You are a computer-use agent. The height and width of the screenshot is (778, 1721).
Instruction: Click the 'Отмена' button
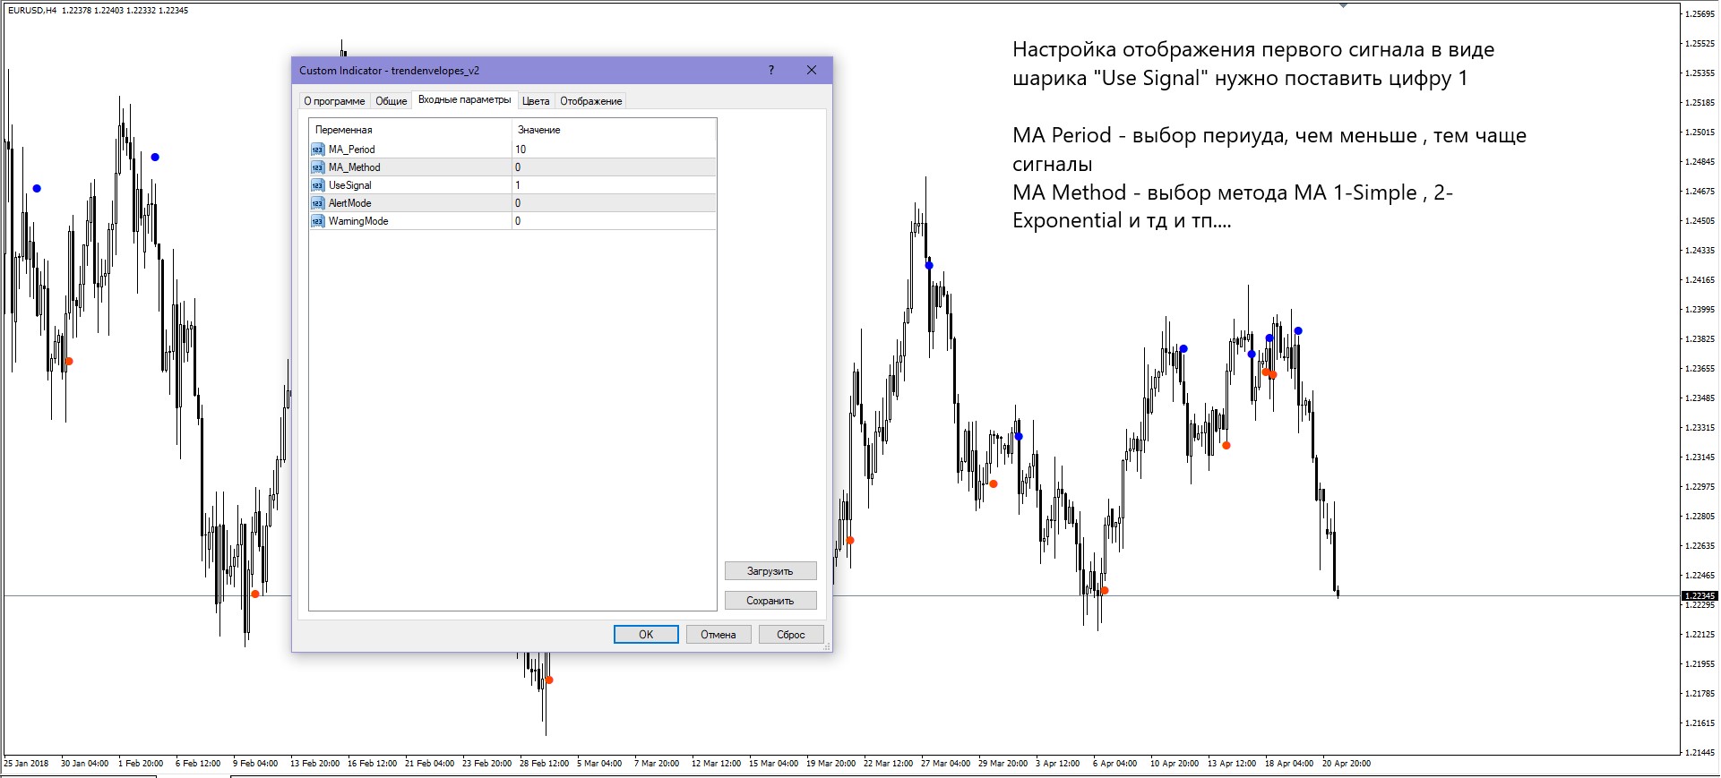[719, 635]
